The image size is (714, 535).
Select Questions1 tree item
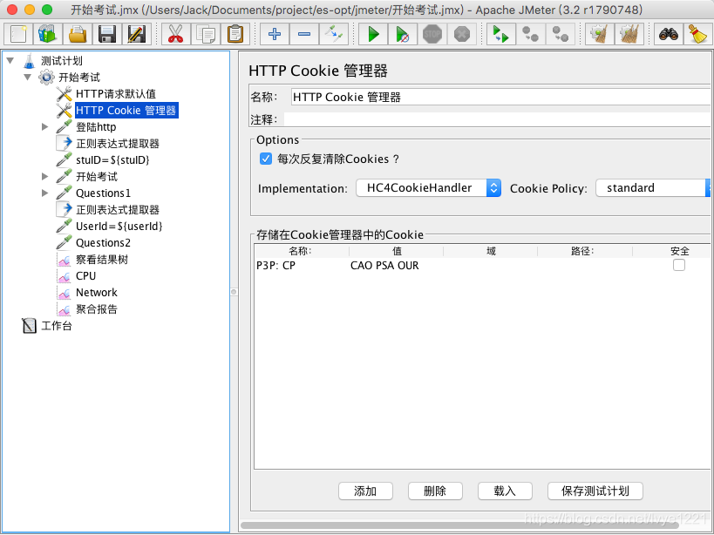click(x=103, y=193)
